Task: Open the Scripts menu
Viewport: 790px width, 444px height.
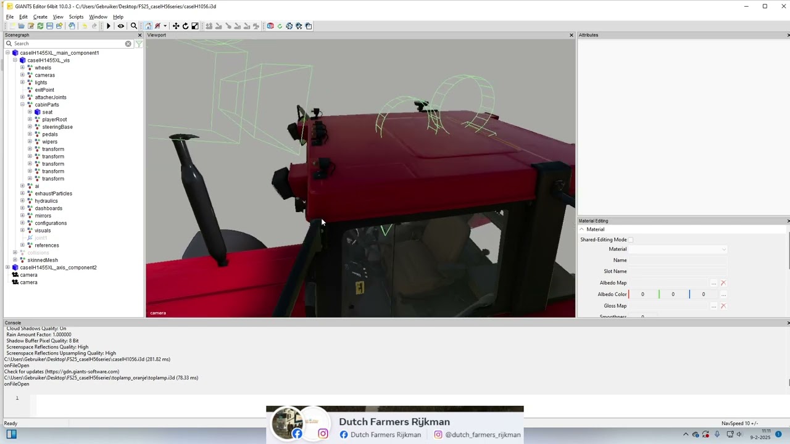Action: (76, 17)
